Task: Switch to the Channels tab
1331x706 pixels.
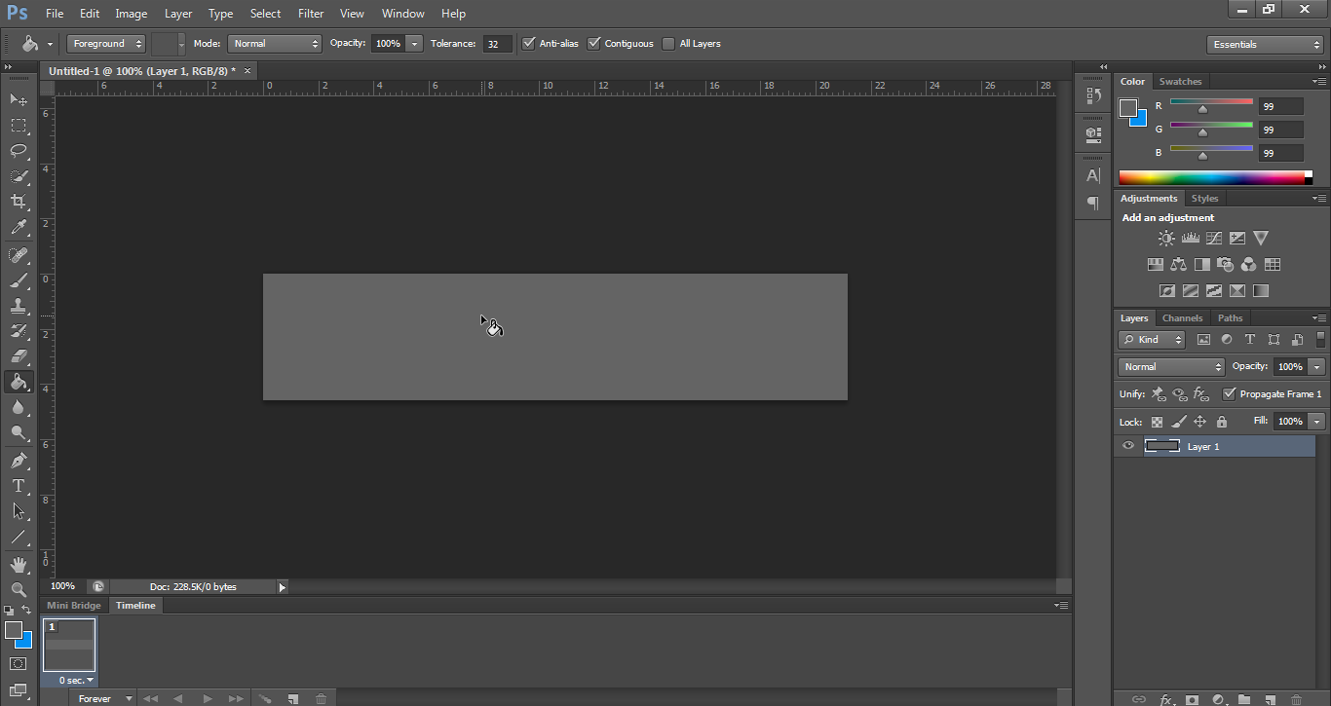Action: (1182, 317)
